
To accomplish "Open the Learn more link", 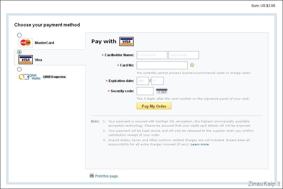I will (x=200, y=144).
